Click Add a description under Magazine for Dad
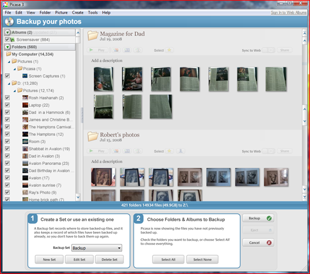Image resolution: width=310 pixels, height=274 pixels. pyautogui.click(x=107, y=61)
